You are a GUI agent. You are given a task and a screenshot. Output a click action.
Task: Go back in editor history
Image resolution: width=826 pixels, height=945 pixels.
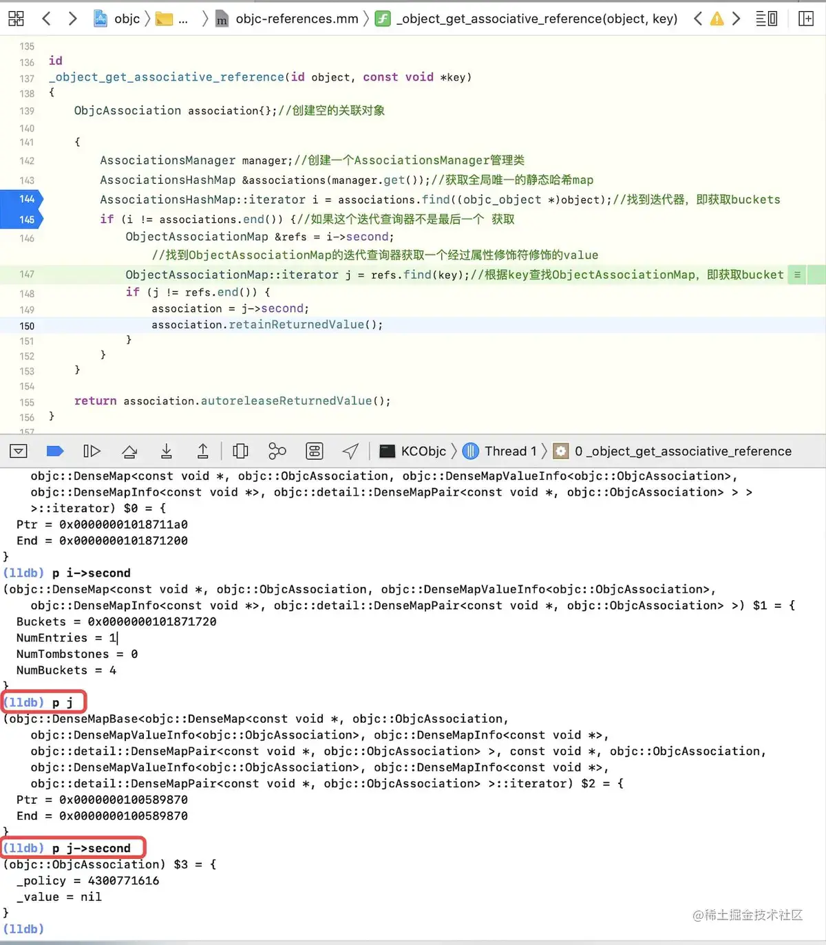[47, 19]
